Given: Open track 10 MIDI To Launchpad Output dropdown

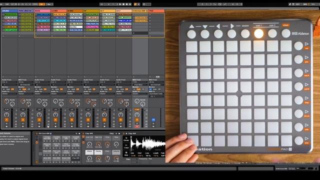Looking at the screenshot, I should (156, 93).
